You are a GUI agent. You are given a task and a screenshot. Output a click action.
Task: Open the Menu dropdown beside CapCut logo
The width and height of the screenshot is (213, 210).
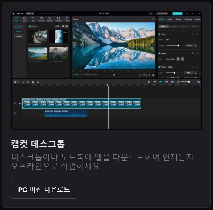[30, 14]
